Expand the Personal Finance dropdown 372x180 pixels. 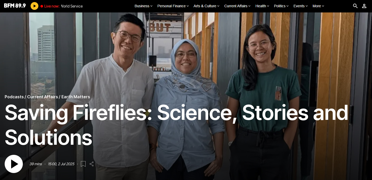[173, 6]
